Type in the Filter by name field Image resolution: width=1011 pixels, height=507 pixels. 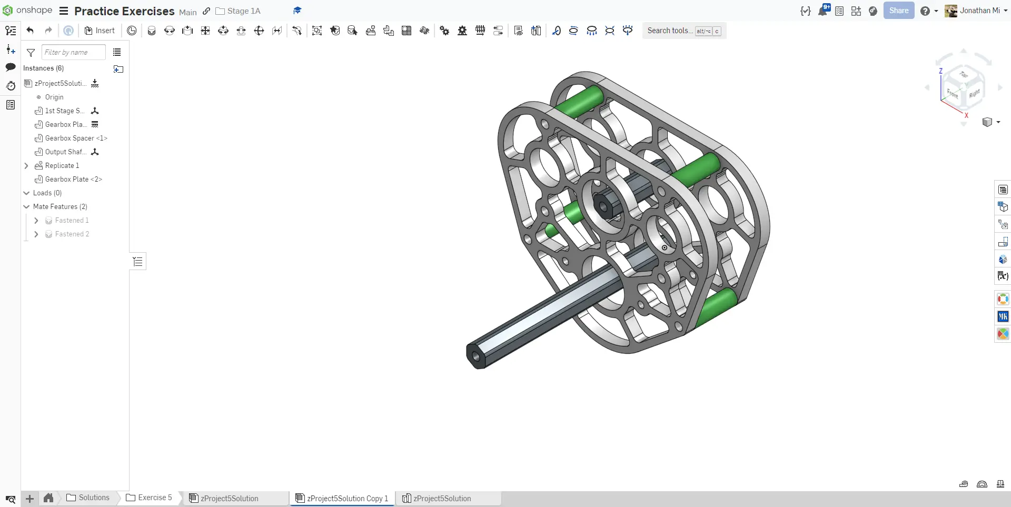(73, 53)
